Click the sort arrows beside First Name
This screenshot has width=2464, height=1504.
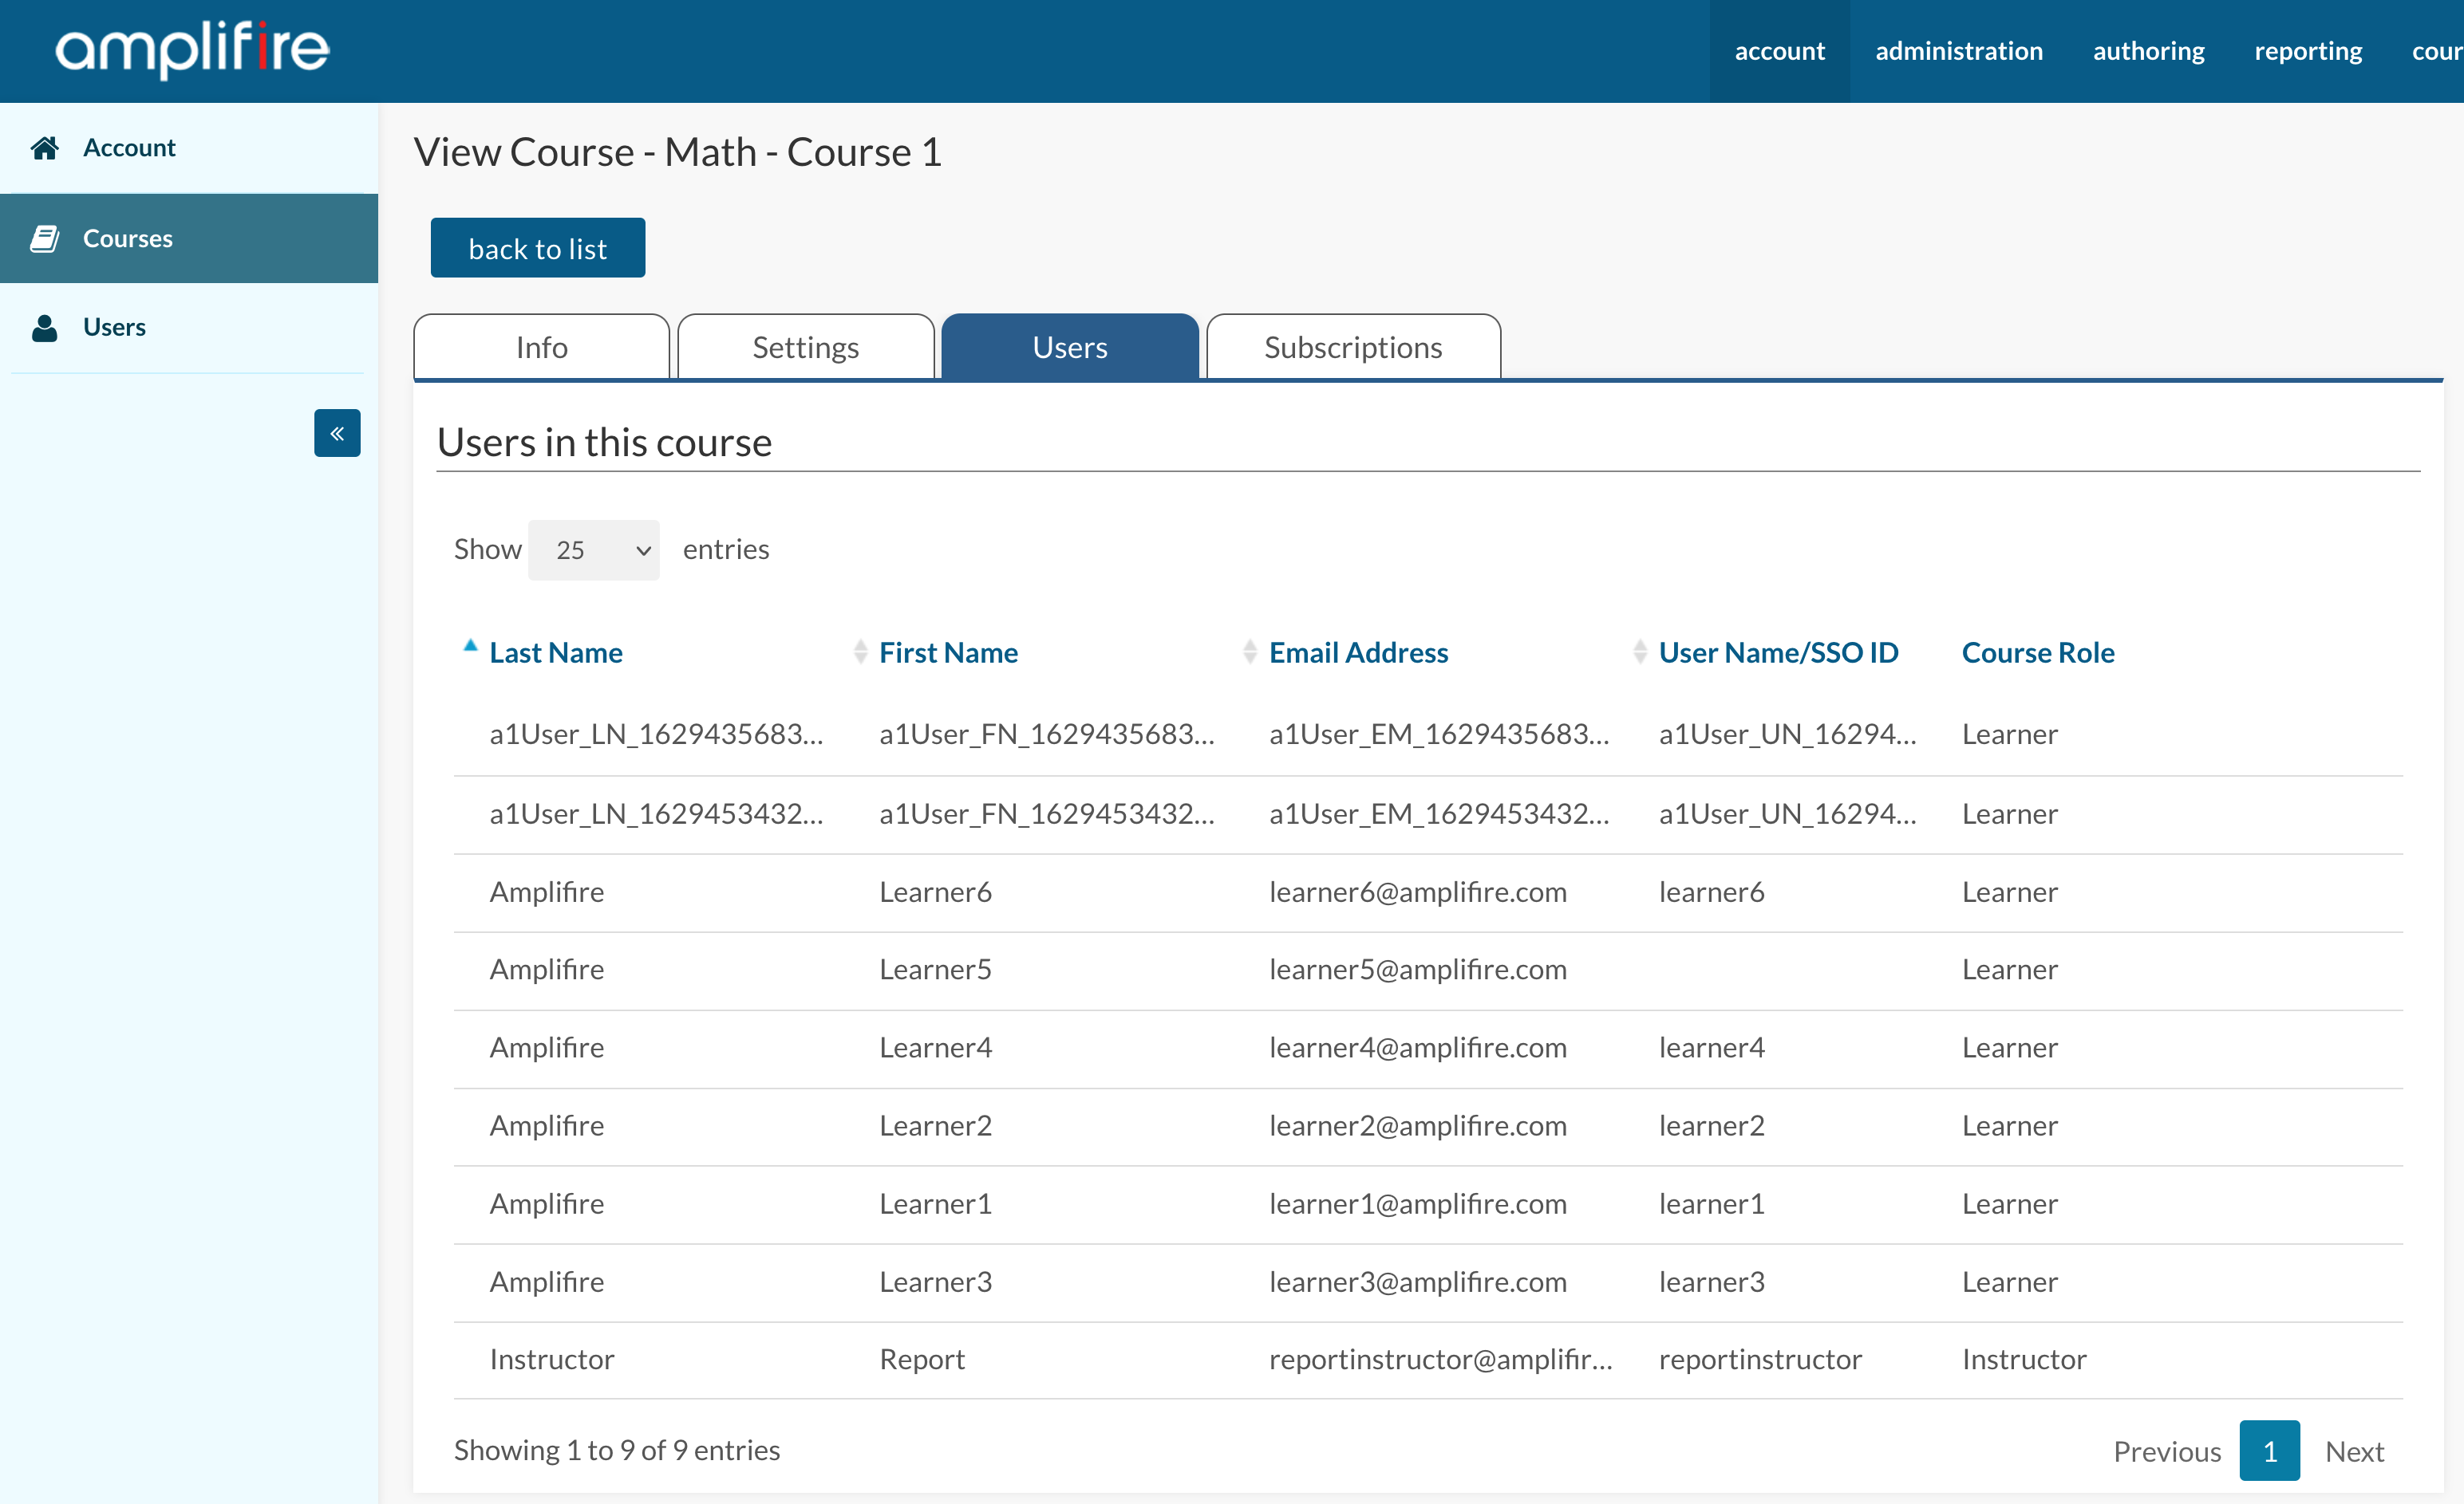tap(860, 652)
